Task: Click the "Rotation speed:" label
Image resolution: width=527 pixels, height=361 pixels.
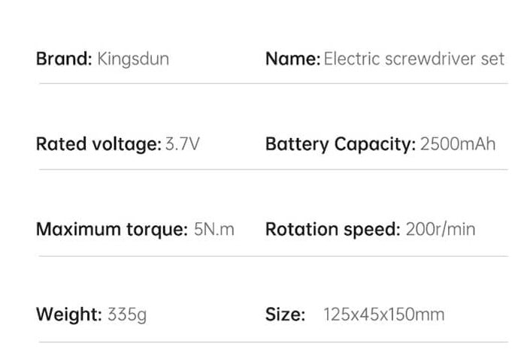Action: tap(332, 229)
